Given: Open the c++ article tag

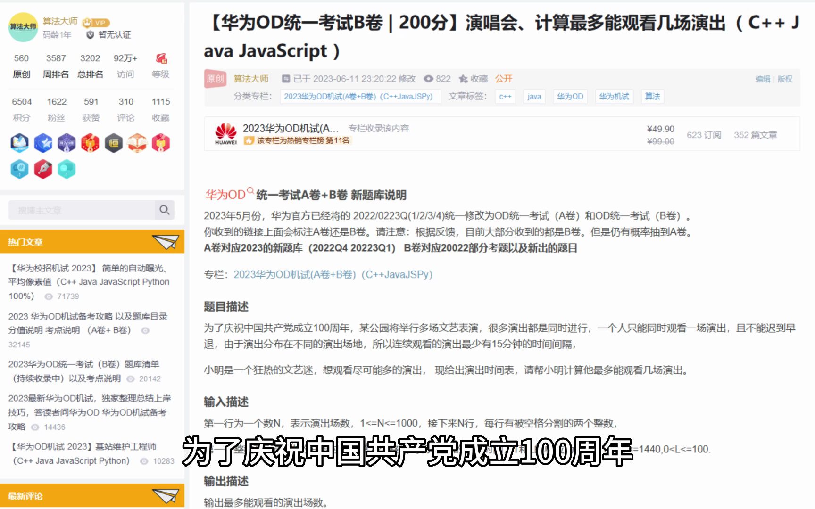Looking at the screenshot, I should (x=505, y=96).
